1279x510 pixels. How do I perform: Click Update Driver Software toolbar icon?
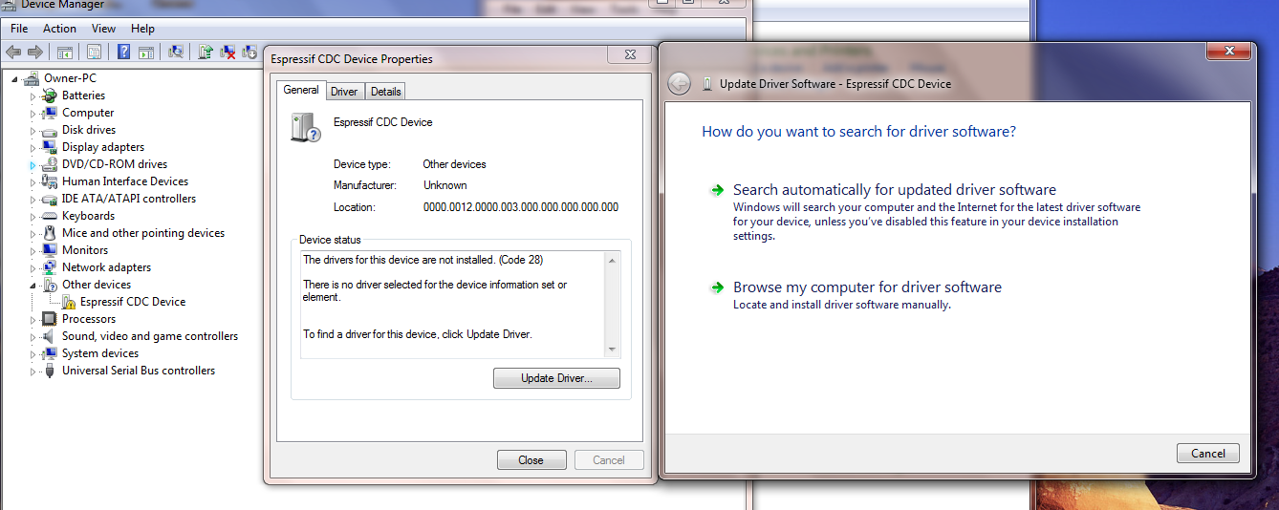(x=206, y=52)
